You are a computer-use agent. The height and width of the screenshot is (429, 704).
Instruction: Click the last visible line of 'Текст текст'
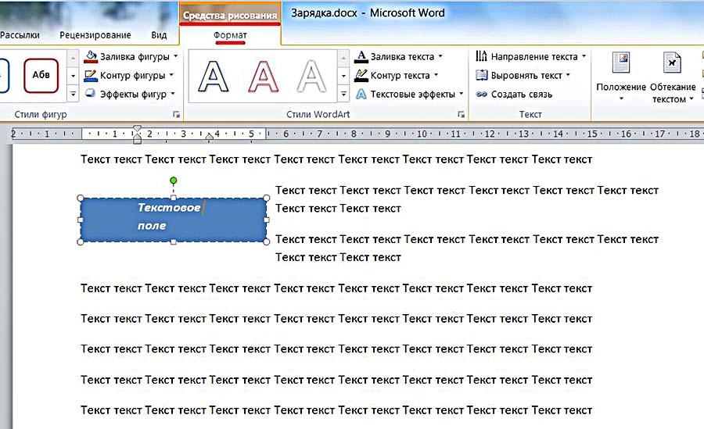pyautogui.click(x=336, y=410)
